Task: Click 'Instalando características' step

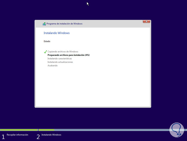Action: tap(60, 58)
